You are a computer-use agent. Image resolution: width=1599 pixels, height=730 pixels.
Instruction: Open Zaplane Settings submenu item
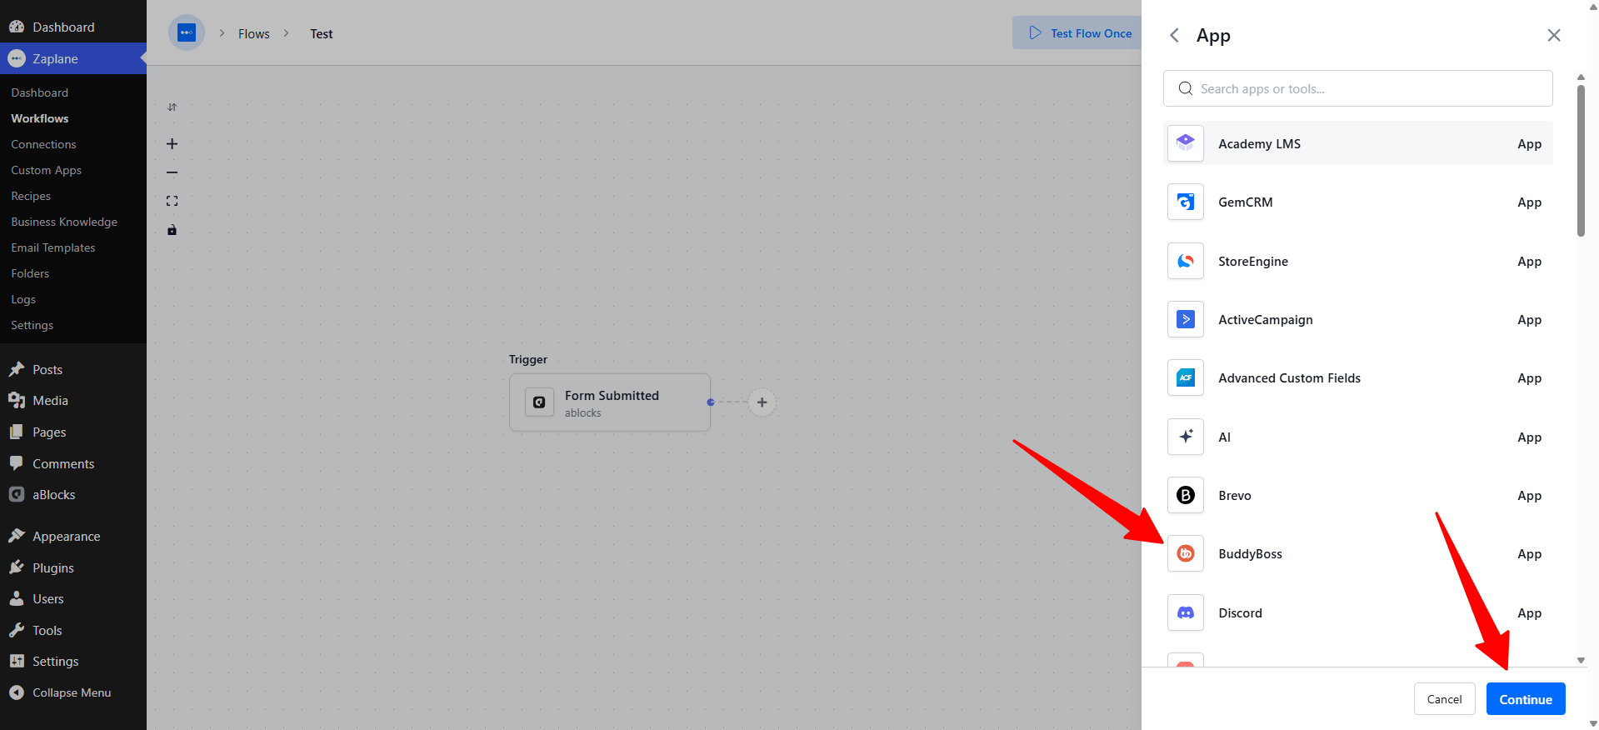[x=32, y=325]
